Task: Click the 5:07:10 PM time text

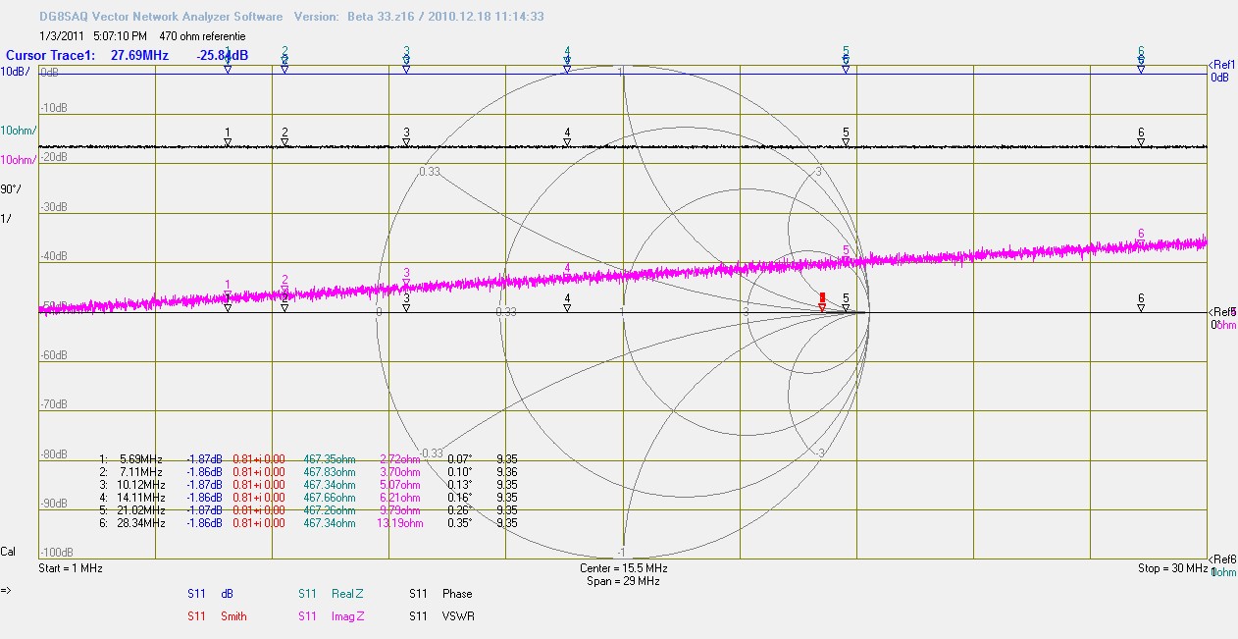Action: (120, 36)
